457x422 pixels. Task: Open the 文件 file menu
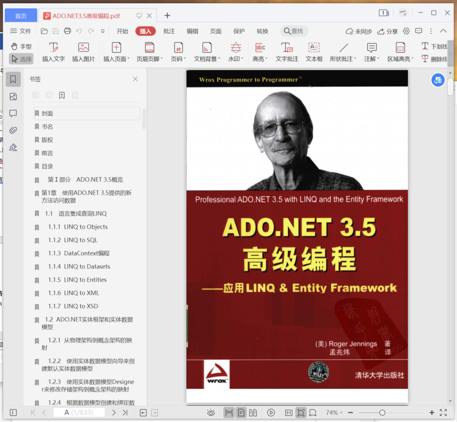pyautogui.click(x=20, y=31)
